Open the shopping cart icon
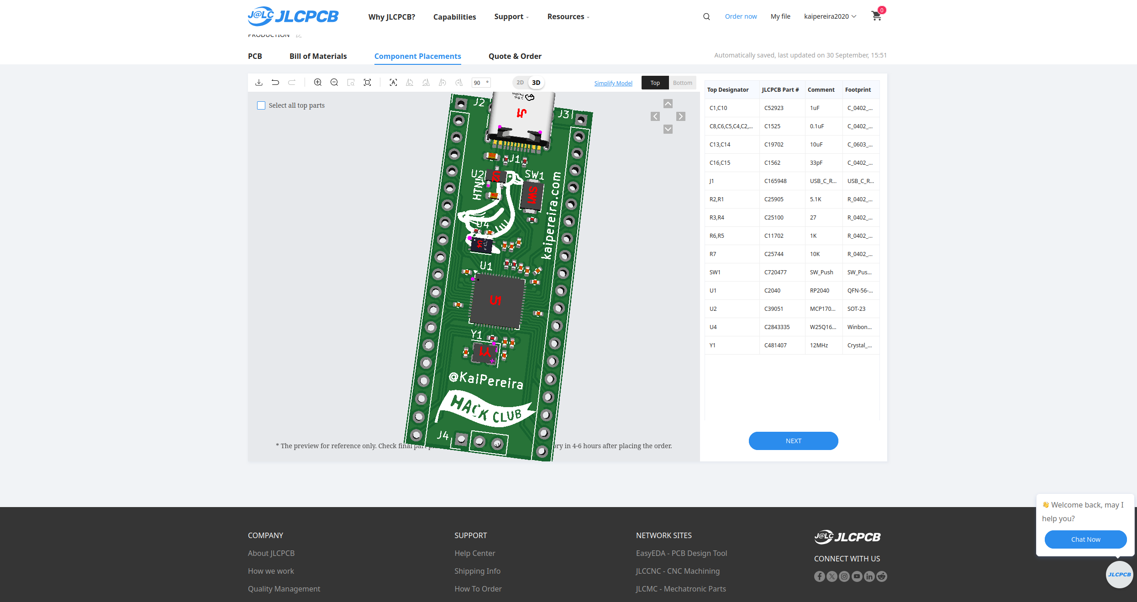 pos(876,16)
